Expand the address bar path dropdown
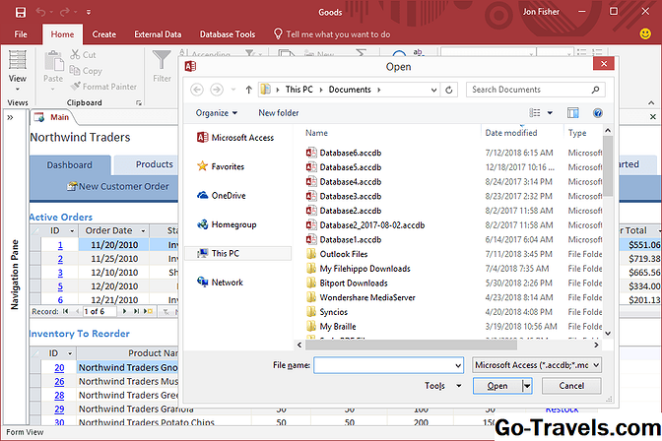Image resolution: width=662 pixels, height=441 pixels. pyautogui.click(x=433, y=90)
